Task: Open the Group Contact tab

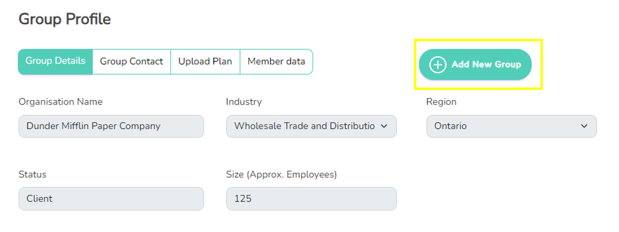Action: coord(132,62)
